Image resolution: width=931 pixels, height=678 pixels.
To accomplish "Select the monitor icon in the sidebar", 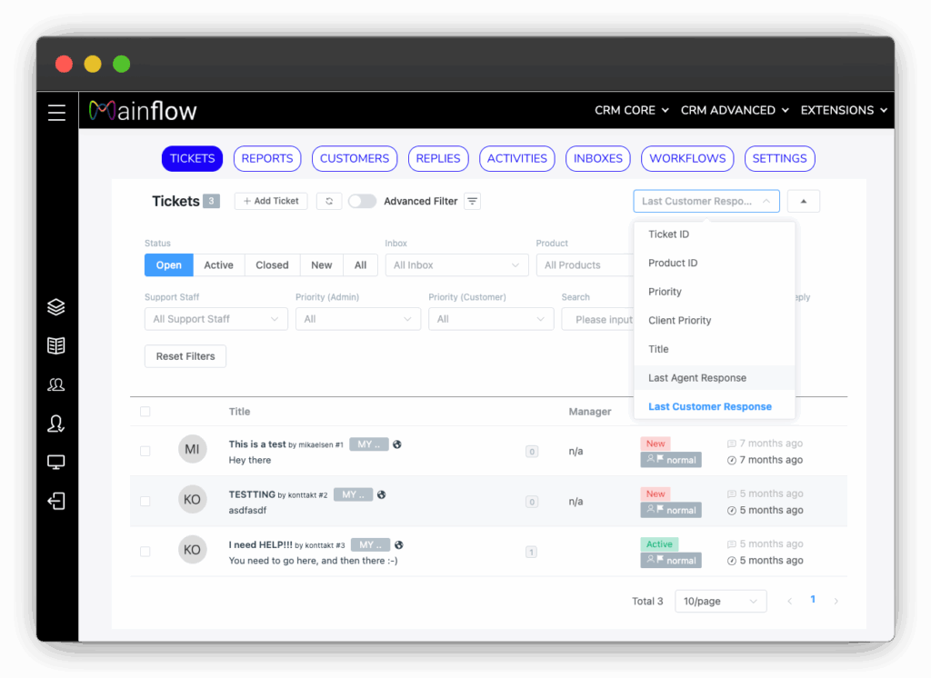I will click(x=56, y=463).
